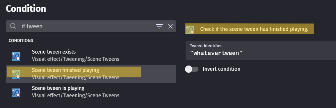The width and height of the screenshot is (336, 108).
Task: Select 'Scene tween finished playing' condition
Action: (x=91, y=74)
